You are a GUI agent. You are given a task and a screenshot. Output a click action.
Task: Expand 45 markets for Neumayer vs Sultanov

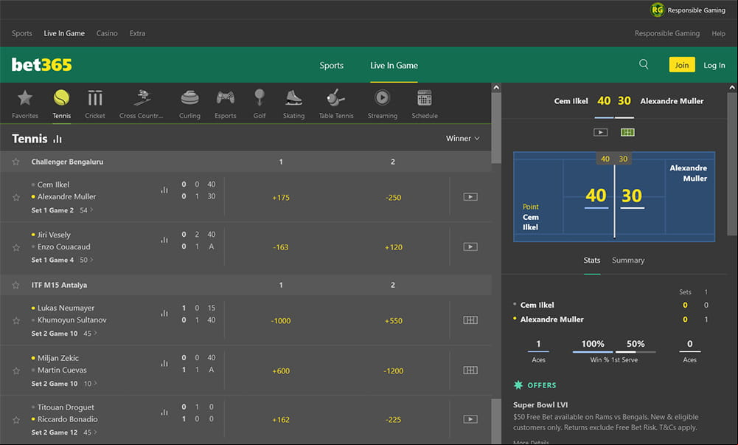[x=91, y=334]
